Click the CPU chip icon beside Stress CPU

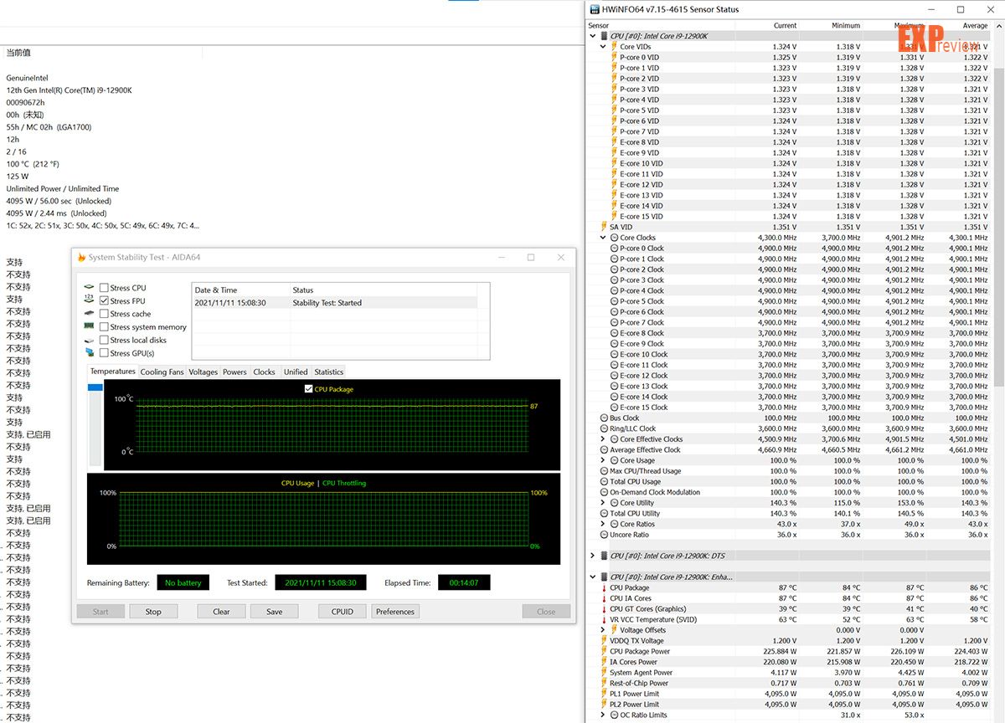click(89, 288)
